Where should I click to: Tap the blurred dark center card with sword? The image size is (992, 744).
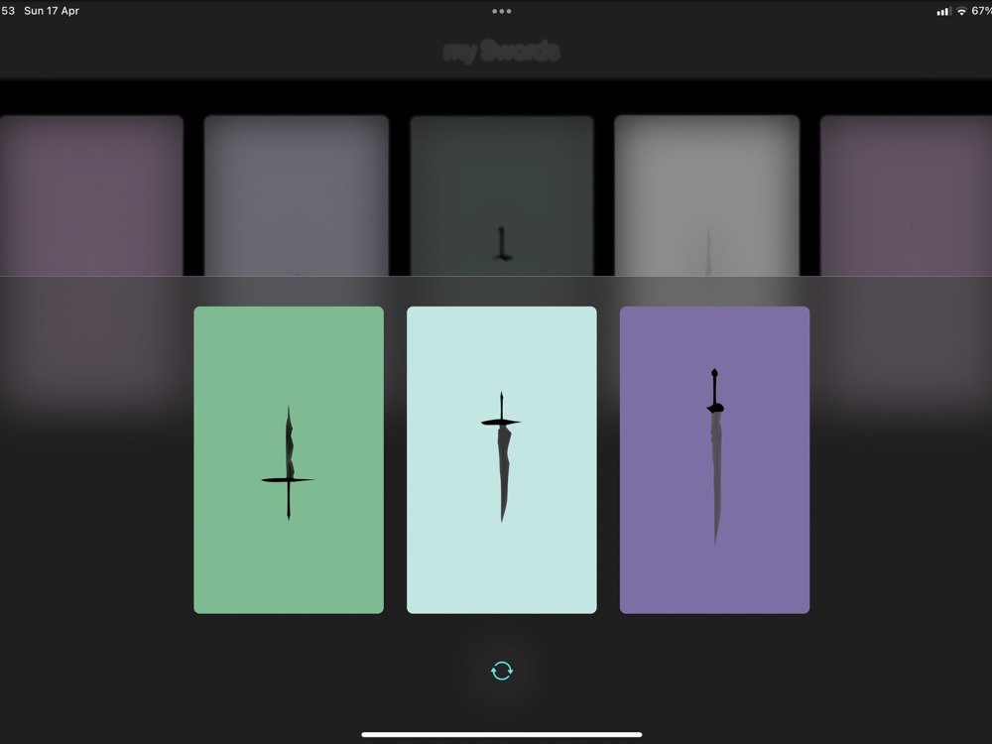pos(502,195)
